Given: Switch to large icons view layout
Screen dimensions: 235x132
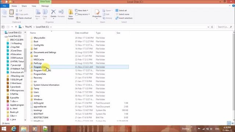Looking at the screenshot, I should click(x=232, y=123).
